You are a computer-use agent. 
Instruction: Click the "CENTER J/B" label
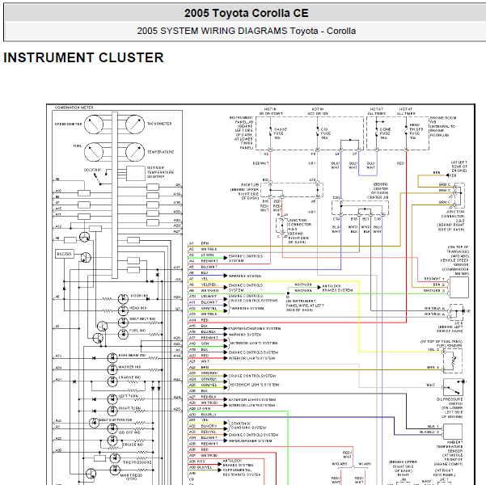(378, 197)
